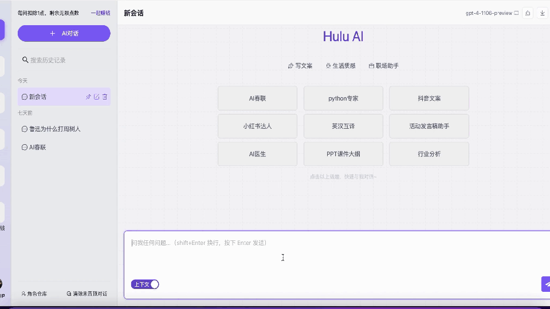
Task: Choose the PPT课件大纲 prompt card
Action: (343, 154)
